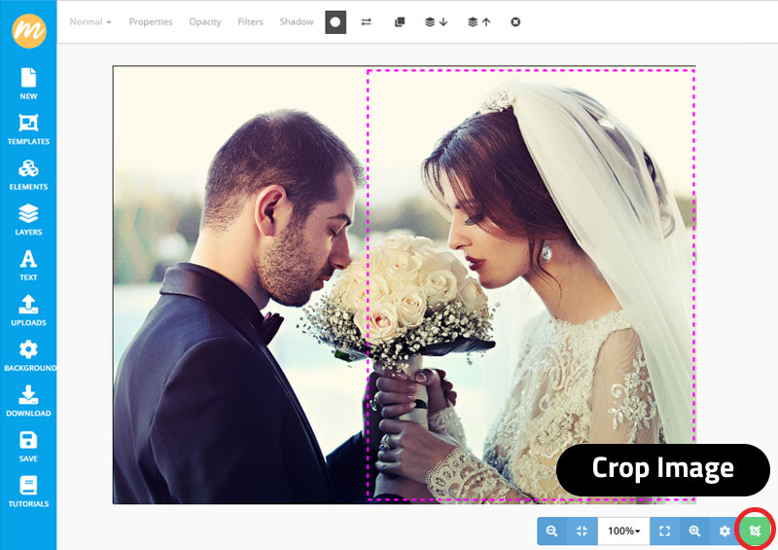
Task: Click the flip/swap arrows icon
Action: [x=367, y=22]
